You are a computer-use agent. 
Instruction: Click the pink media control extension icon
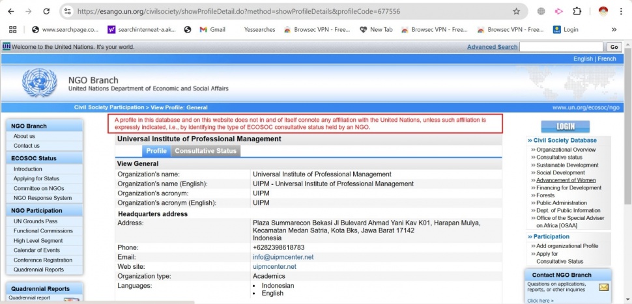(x=559, y=11)
